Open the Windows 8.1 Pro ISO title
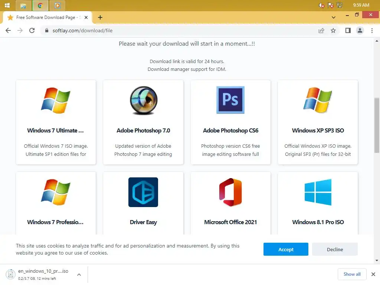This screenshot has width=380, height=285. 318,222
